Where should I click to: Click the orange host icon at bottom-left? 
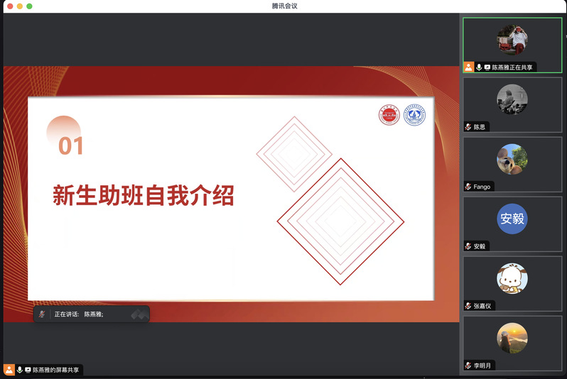click(x=9, y=370)
